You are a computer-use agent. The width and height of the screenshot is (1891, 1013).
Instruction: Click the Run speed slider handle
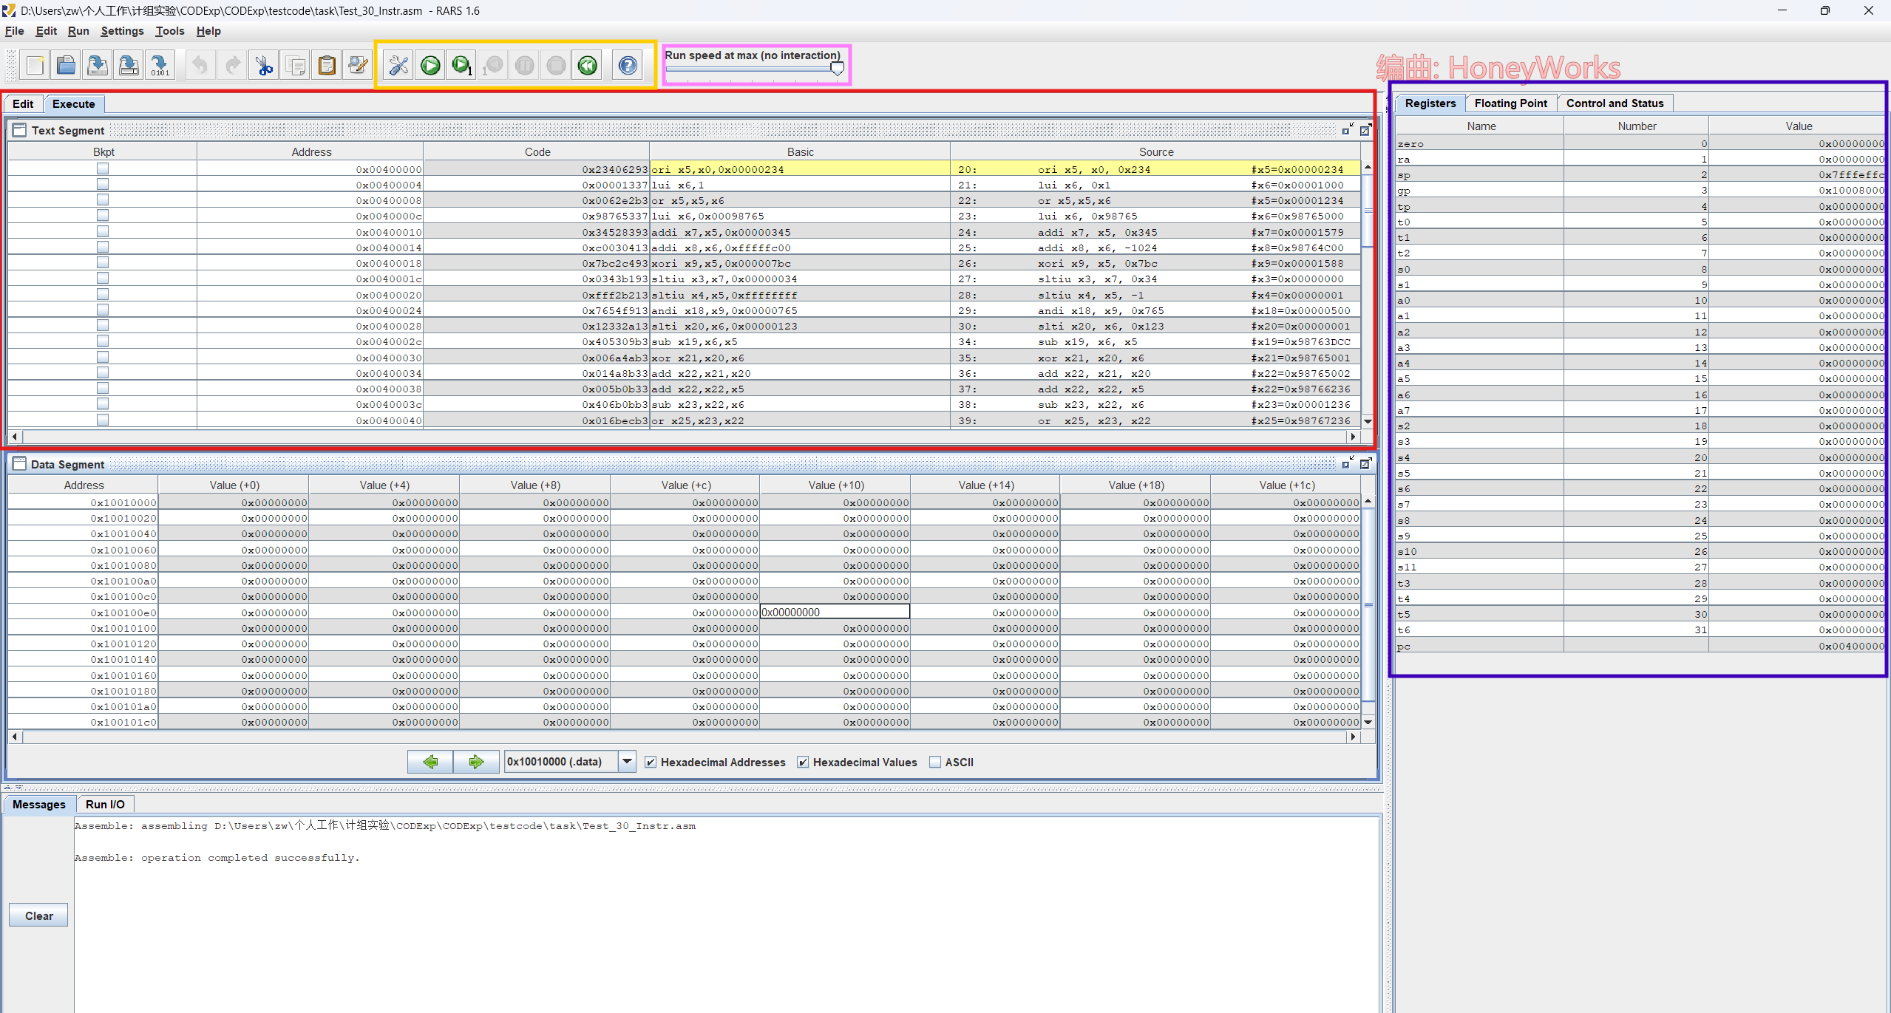coord(837,69)
